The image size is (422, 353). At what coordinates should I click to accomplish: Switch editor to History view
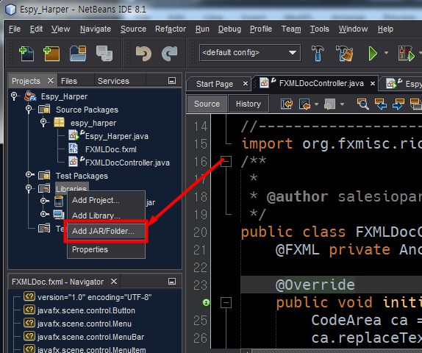(248, 104)
